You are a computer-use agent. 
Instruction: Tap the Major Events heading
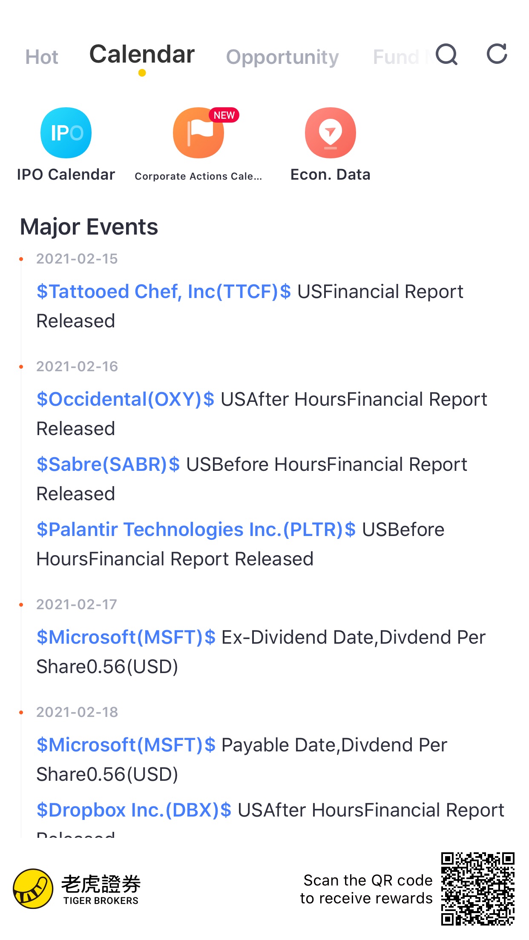click(x=89, y=226)
